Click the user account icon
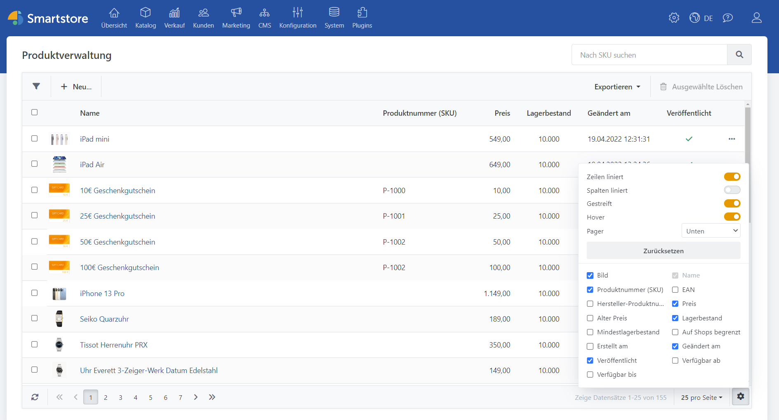The width and height of the screenshot is (779, 420). [x=756, y=18]
